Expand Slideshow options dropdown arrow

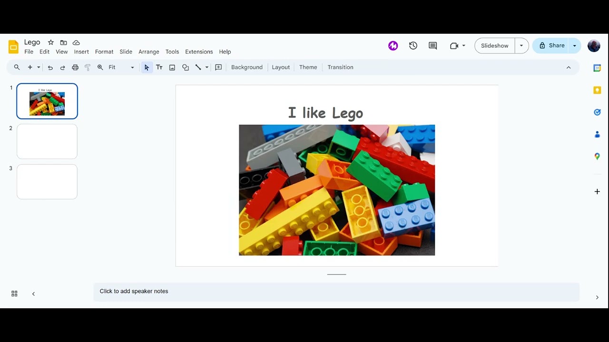click(x=521, y=46)
